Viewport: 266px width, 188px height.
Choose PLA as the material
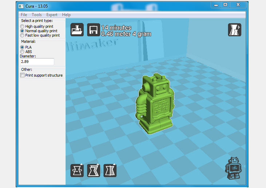(22, 47)
